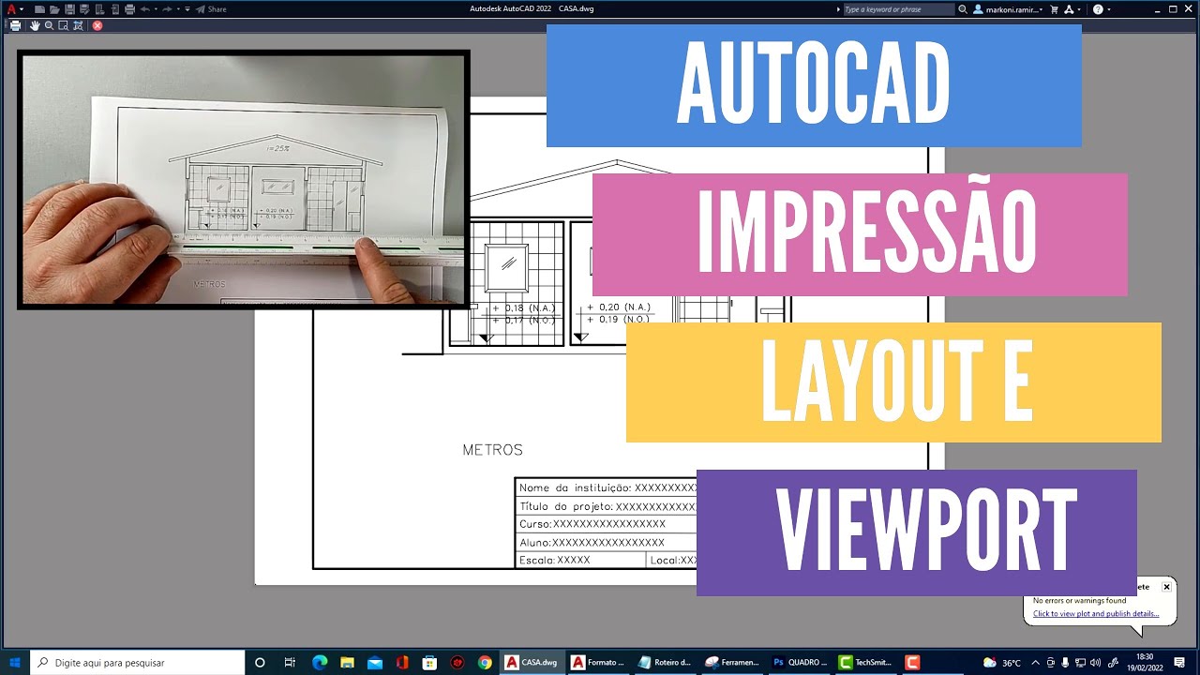The height and width of the screenshot is (675, 1200).
Task: Click the Save to Web & Mobile icon
Action: pyautogui.click(x=115, y=9)
